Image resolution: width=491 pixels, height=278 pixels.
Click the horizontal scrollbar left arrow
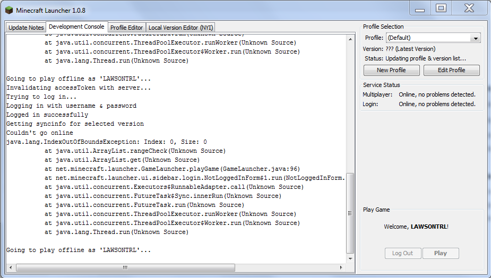pyautogui.click(x=11, y=268)
